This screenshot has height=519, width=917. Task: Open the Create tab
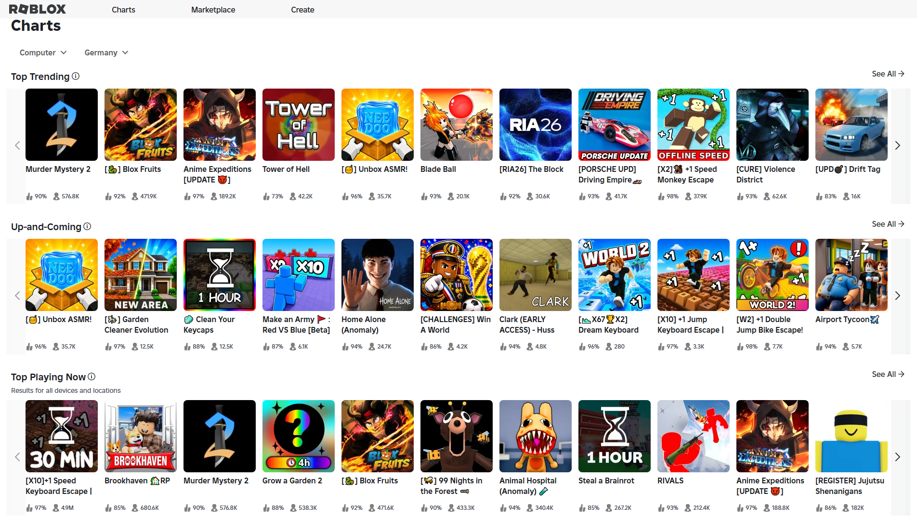point(302,10)
